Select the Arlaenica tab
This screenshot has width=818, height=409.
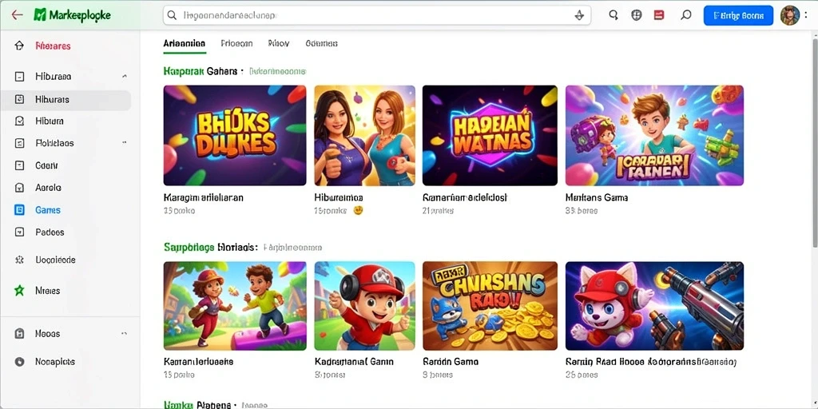185,43
